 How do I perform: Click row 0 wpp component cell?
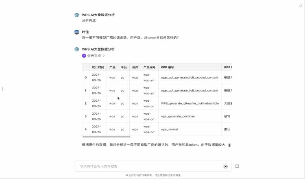[135, 77]
